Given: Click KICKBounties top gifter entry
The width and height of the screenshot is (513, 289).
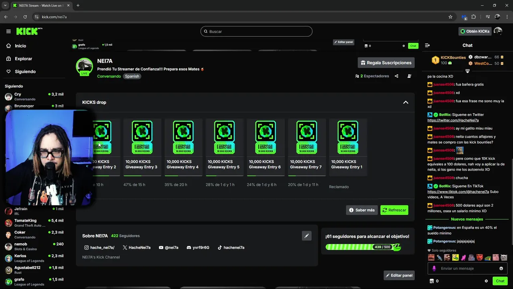Looking at the screenshot, I should [448, 60].
